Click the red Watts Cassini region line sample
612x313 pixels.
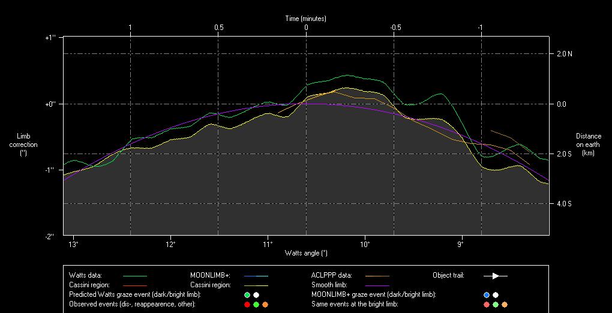[x=134, y=285]
